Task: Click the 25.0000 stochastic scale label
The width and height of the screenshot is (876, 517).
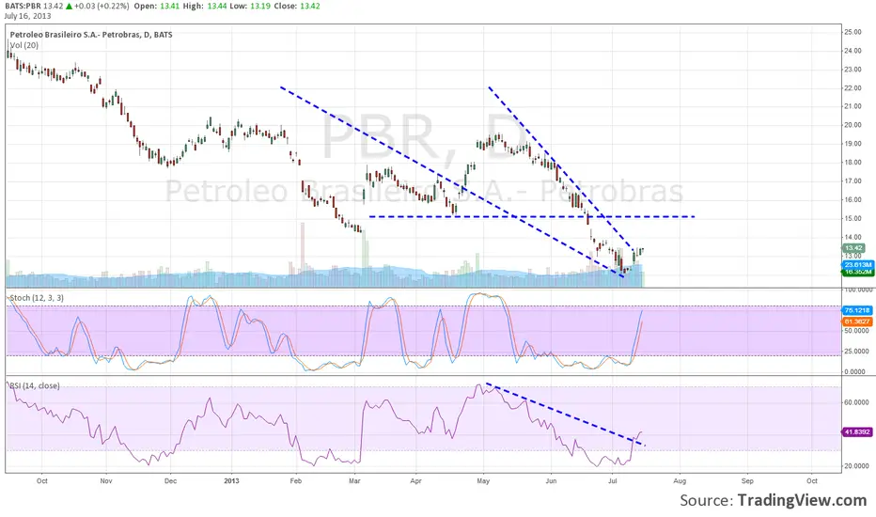Action: click(857, 351)
